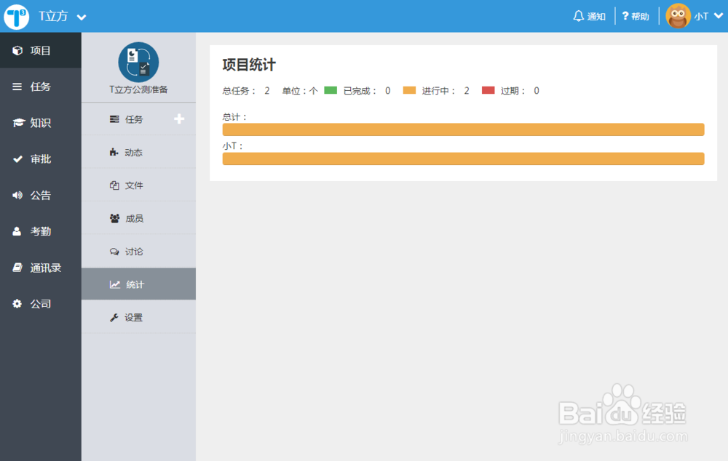Screen dimensions: 728x461
Task: Click the orange 进行中 legend swatch
Action: (409, 90)
